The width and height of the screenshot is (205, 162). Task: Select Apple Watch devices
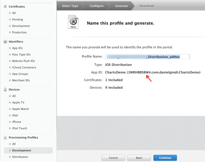click(20, 109)
